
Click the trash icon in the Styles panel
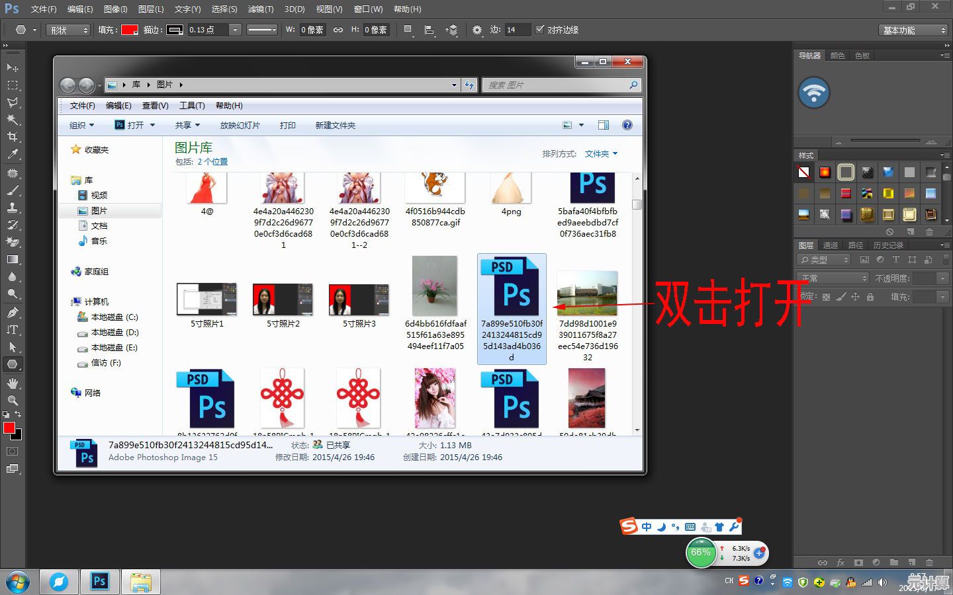[930, 232]
